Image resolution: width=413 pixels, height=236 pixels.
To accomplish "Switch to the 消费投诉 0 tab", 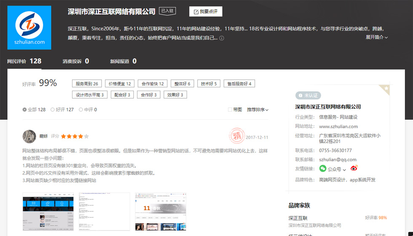I will tap(76, 62).
